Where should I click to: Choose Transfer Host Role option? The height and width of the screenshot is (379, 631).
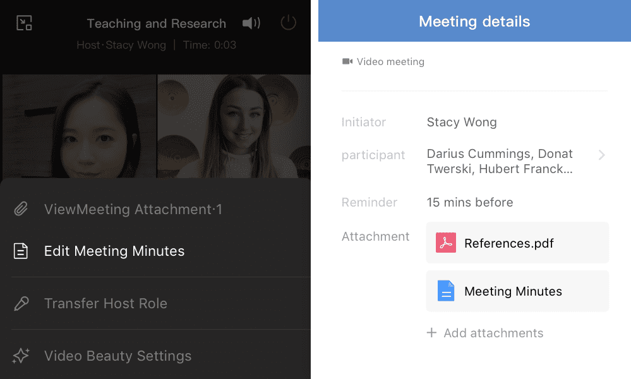[155, 303]
